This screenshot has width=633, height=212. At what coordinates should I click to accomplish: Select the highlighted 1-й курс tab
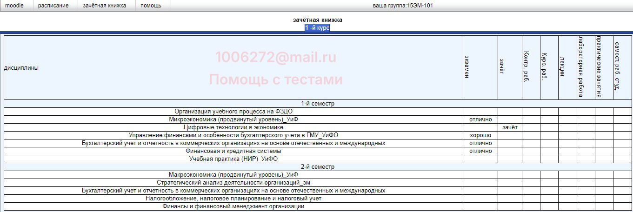pos(317,28)
